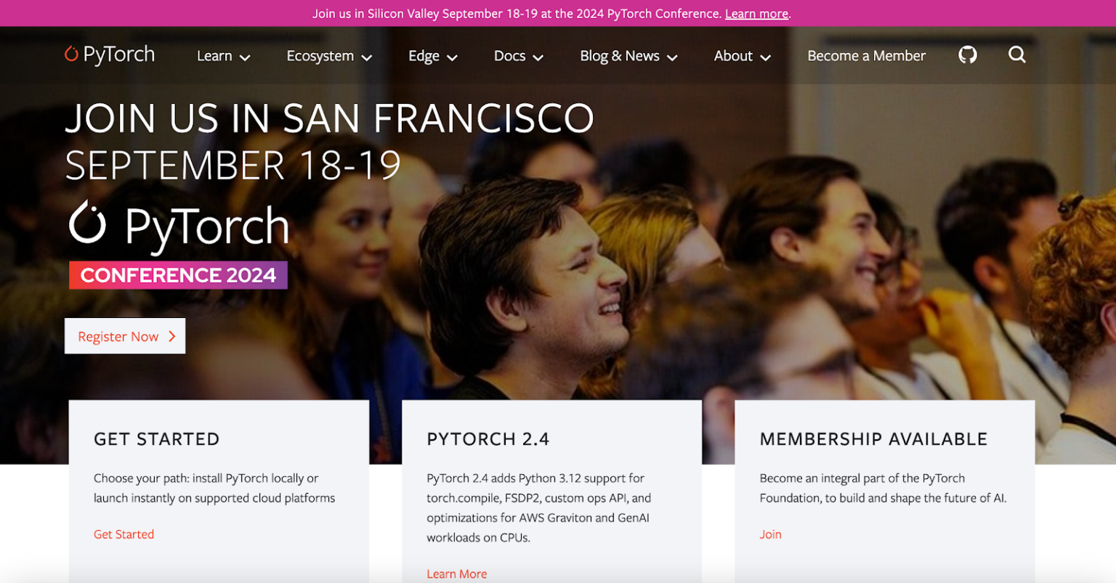
Task: Click the Get Started link in the first card
Action: 124,534
